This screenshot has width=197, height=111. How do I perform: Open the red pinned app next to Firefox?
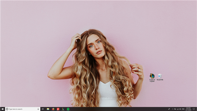point(58,109)
